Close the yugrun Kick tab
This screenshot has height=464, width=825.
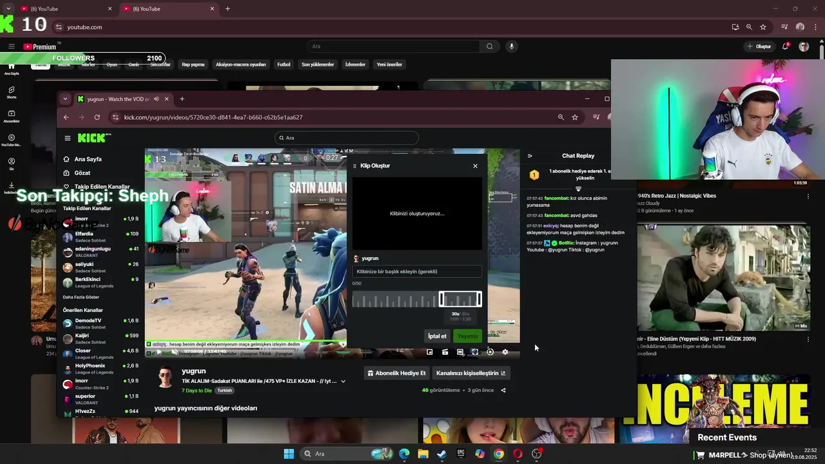coord(167,99)
